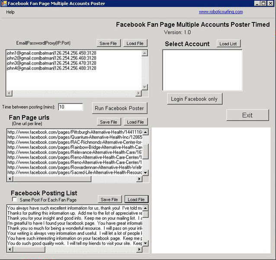Click the Posting List down scroll arrow

click(x=145, y=243)
